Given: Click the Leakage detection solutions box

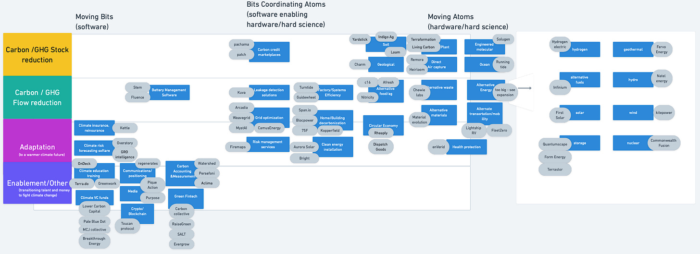Looking at the screenshot, I should click(x=269, y=92).
